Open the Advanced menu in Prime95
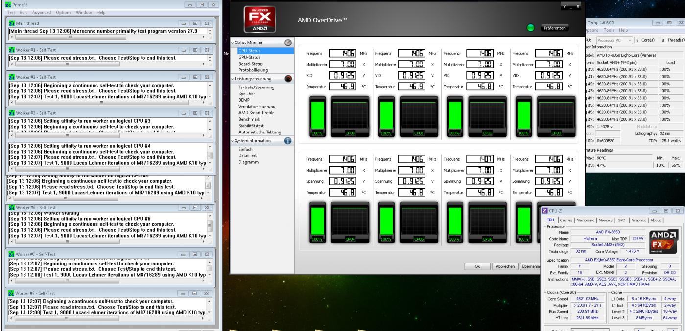685x331 pixels. 42,12
